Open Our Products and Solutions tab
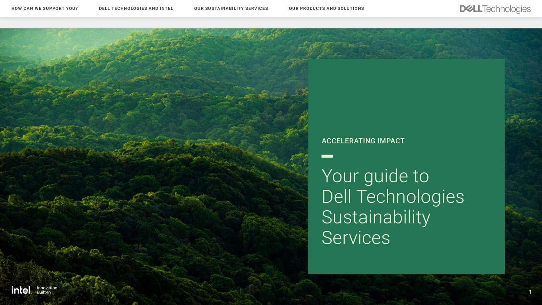 pos(326,8)
